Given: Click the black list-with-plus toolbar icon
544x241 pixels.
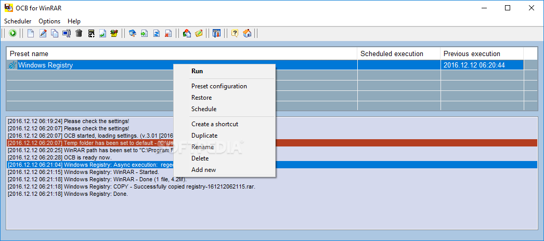Looking at the screenshot, I should coord(91,33).
